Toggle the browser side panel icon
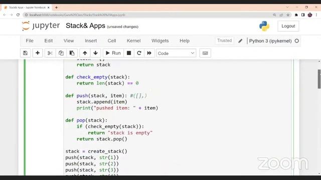The width and height of the screenshot is (321, 180). [x=303, y=15]
